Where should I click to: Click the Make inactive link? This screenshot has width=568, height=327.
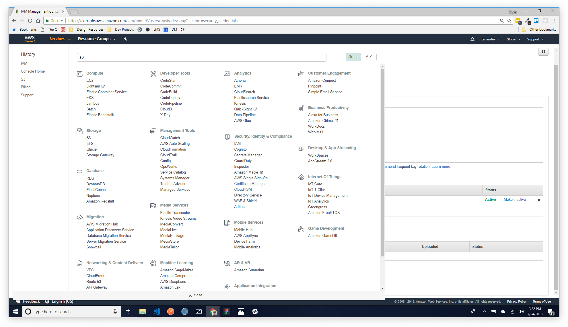tap(515, 200)
